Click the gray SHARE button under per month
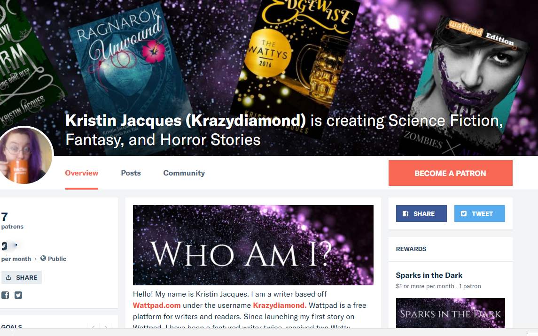Viewport: 538px width, 336px height. click(21, 277)
